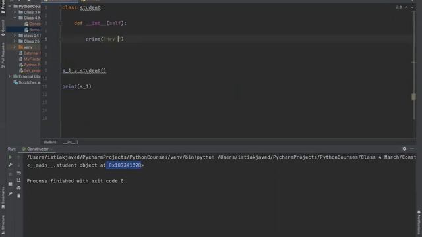
Task: Expand the class 24 folder
Action: 15,36
